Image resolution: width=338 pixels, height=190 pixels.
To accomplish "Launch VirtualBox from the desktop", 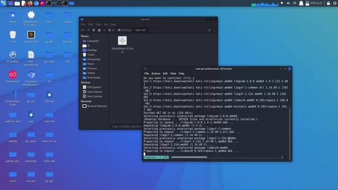I will coord(13,57).
